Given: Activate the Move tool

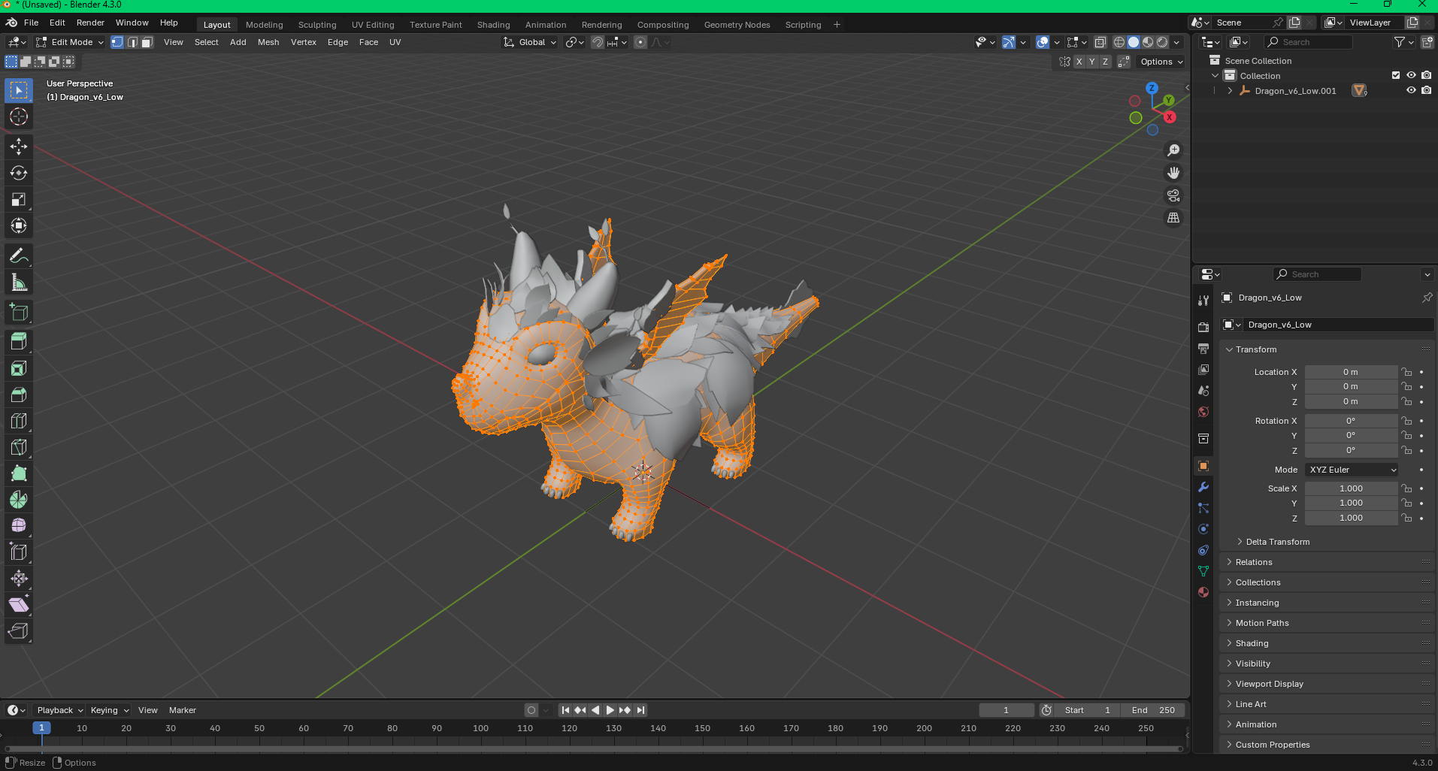Looking at the screenshot, I should pos(19,147).
